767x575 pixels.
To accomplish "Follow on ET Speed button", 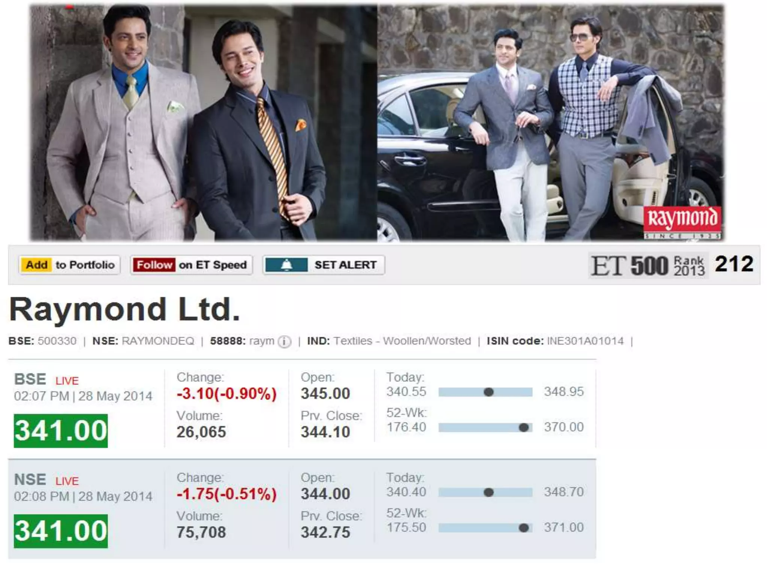I will click(x=191, y=265).
